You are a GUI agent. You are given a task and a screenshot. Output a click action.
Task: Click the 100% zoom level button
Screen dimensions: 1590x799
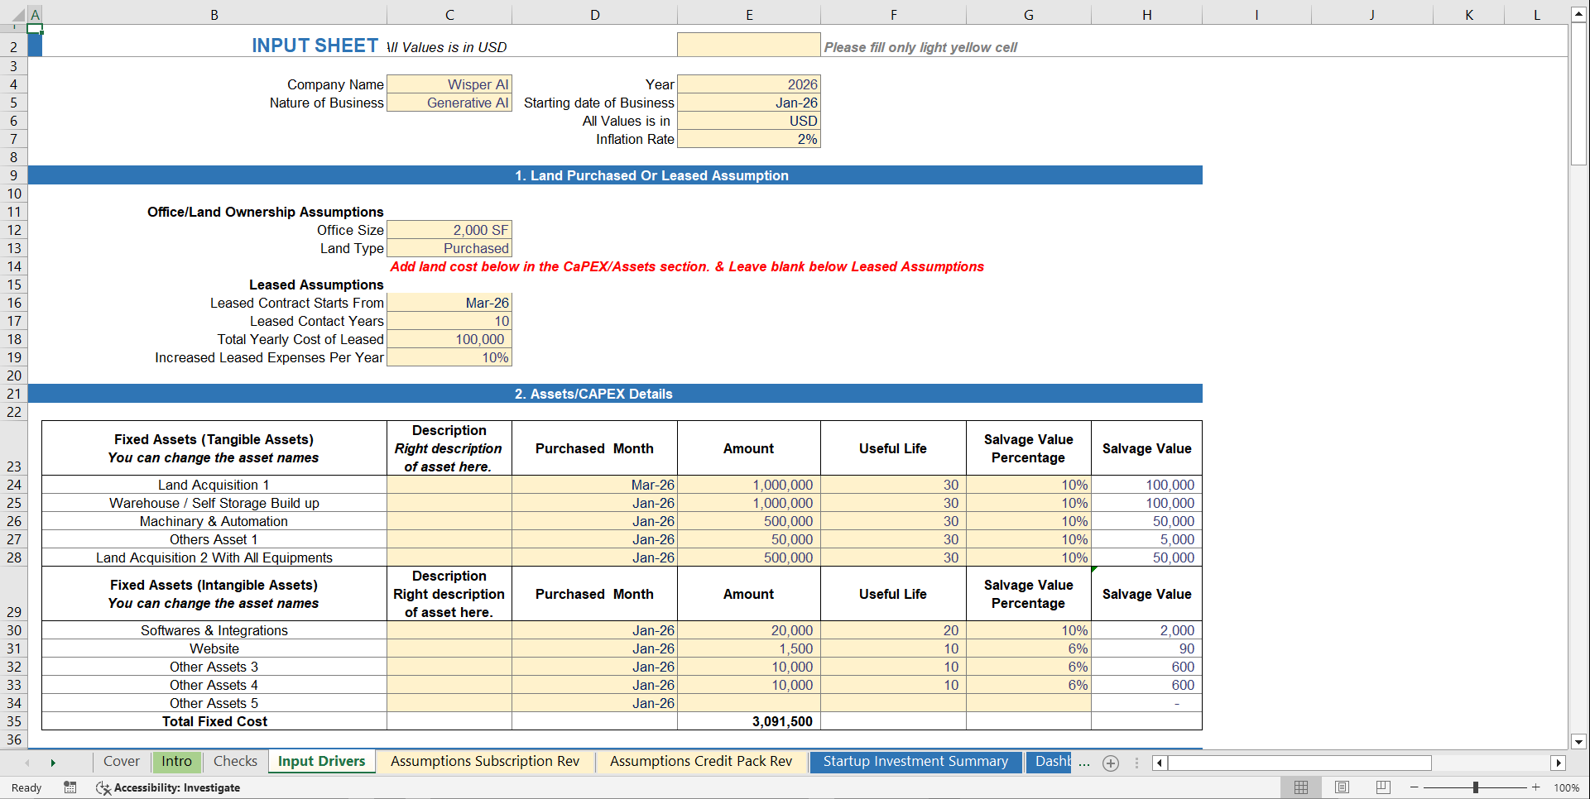coord(1566,787)
